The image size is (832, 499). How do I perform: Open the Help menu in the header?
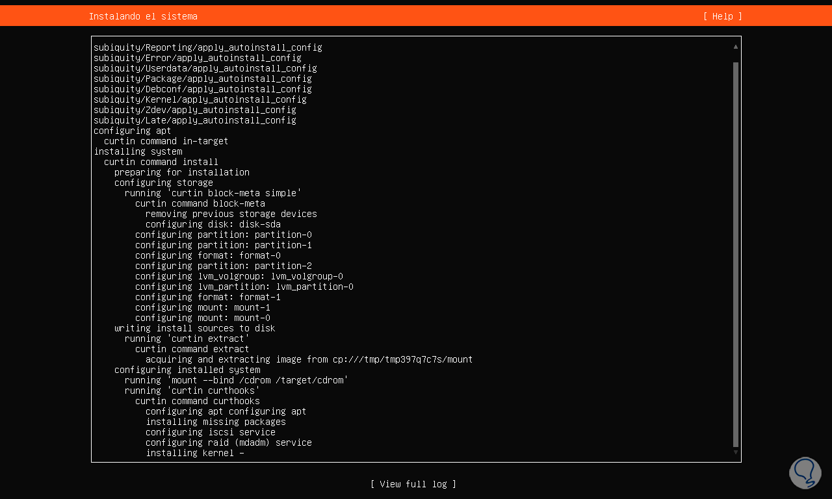click(x=722, y=16)
